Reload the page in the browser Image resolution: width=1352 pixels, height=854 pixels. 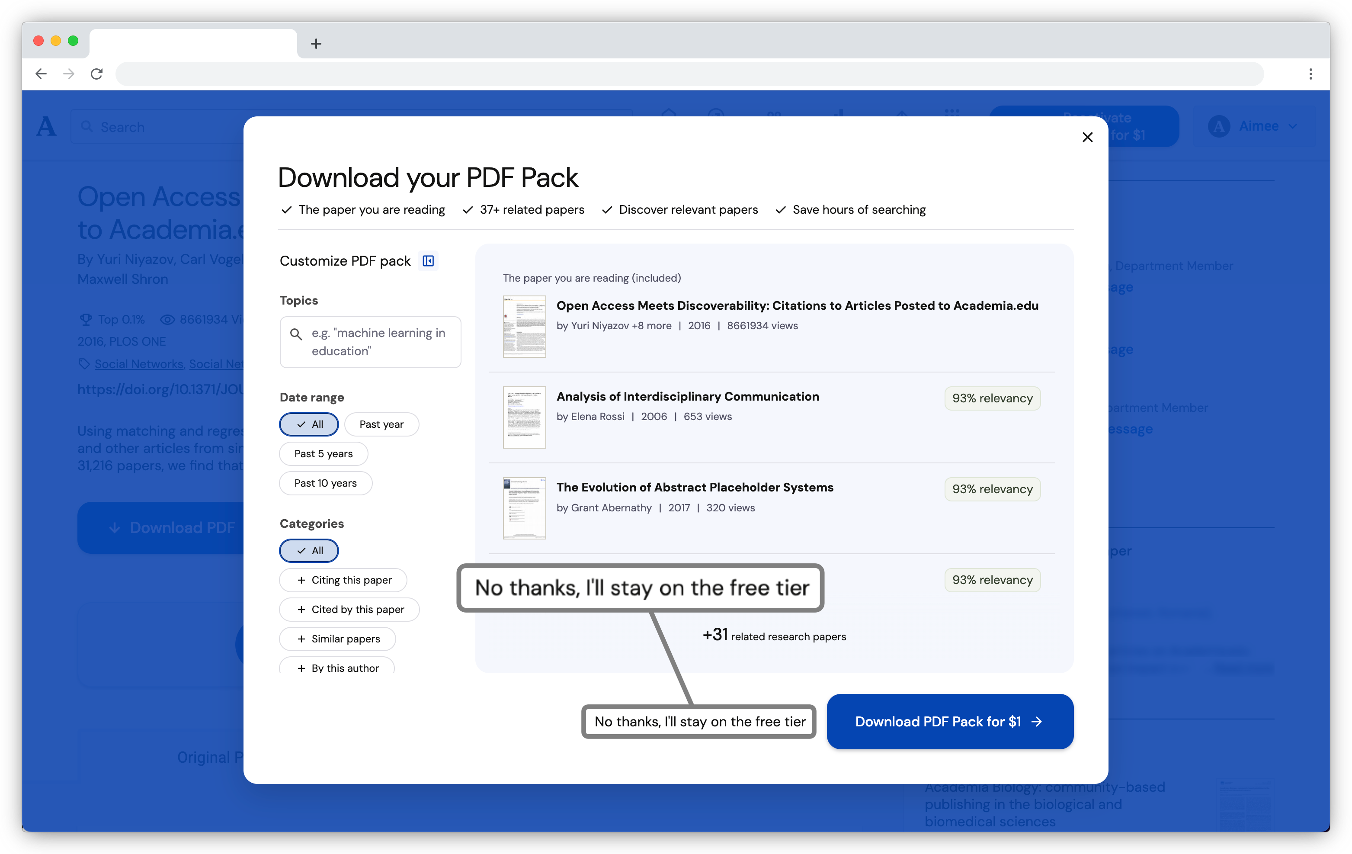click(x=96, y=74)
